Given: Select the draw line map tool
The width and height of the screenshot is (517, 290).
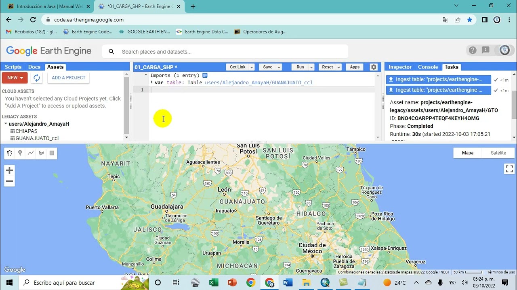Looking at the screenshot, I should tap(31, 153).
